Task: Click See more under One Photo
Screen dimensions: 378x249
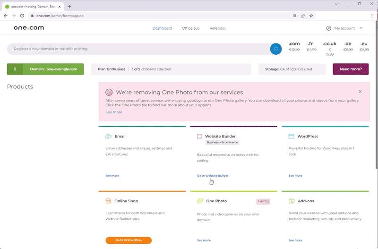Action: pos(204,240)
